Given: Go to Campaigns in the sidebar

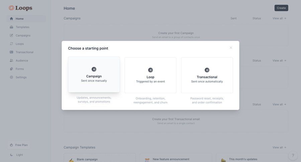Looking at the screenshot, I should (x=26, y=35).
